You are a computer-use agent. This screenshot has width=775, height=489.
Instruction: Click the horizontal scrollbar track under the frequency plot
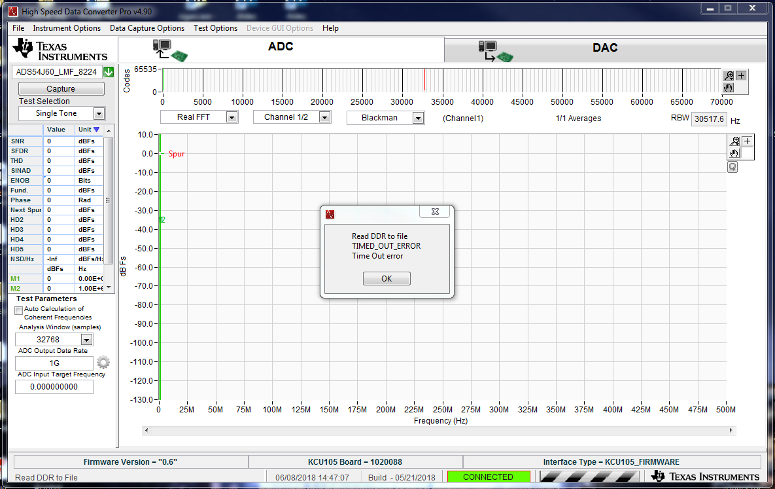tap(439, 431)
